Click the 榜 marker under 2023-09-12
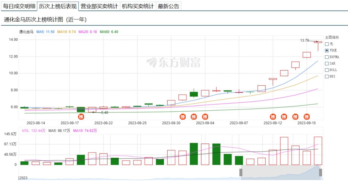This screenshot has width=348, height=186. point(273,116)
